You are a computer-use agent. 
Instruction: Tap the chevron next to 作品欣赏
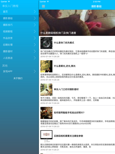pyautogui.click(x=34, y=38)
